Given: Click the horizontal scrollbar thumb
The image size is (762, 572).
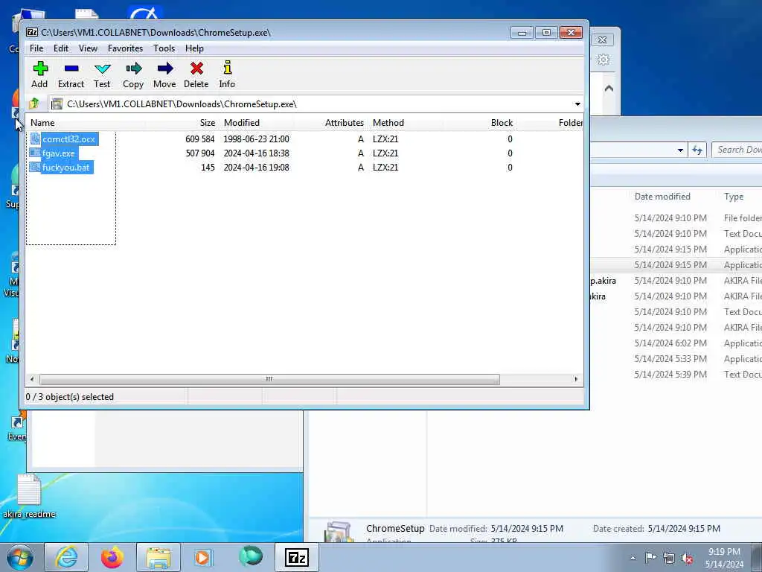Looking at the screenshot, I should pos(269,379).
